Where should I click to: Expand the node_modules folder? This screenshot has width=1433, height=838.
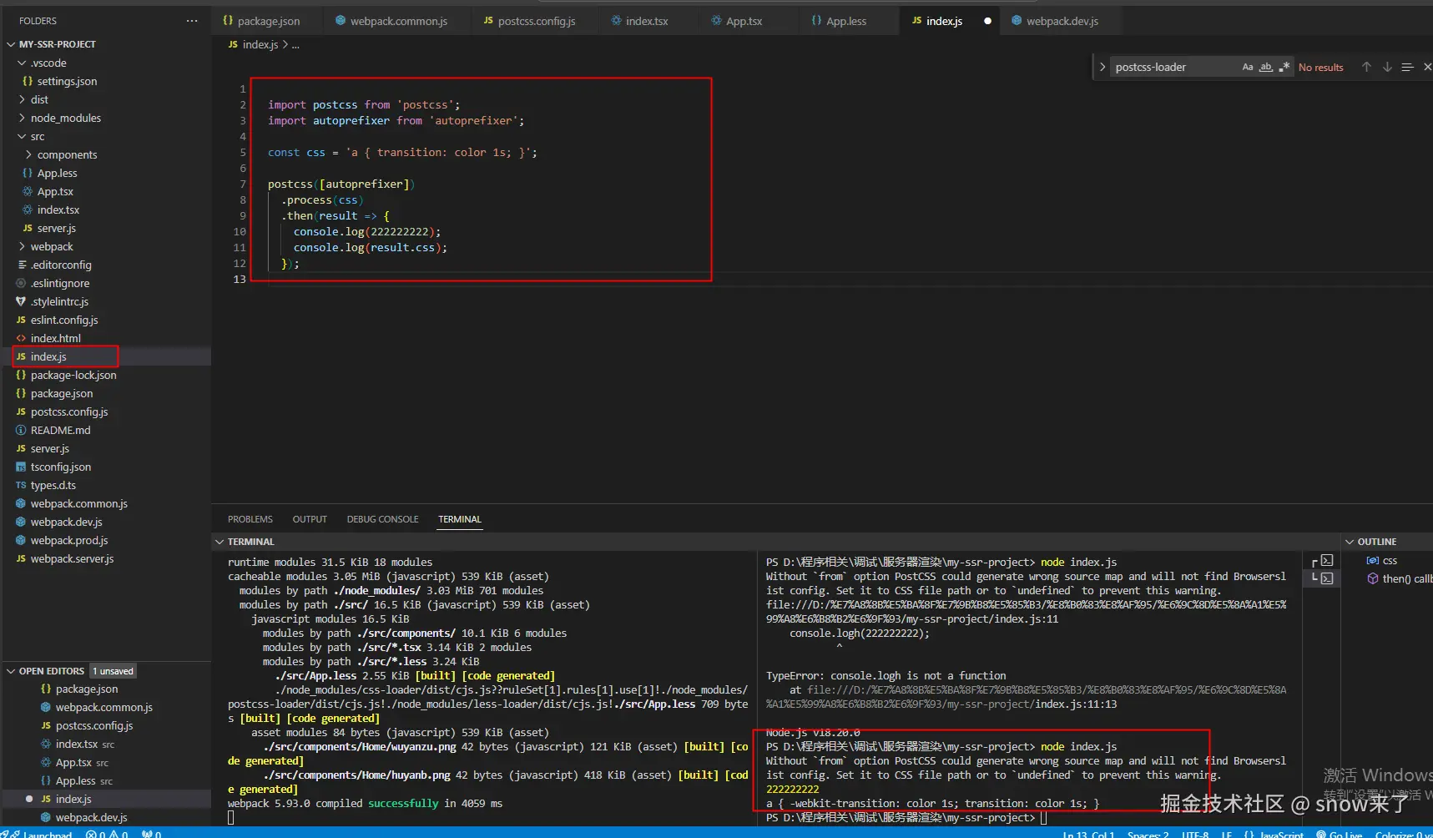coord(65,119)
